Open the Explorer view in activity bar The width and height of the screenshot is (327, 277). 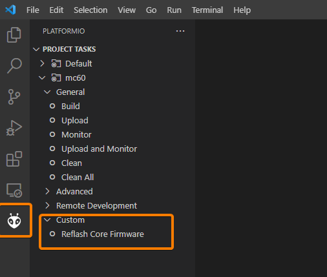pyautogui.click(x=14, y=35)
